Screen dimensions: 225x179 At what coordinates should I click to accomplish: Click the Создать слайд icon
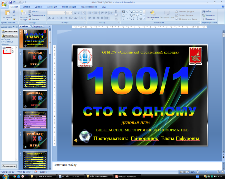click(23, 13)
